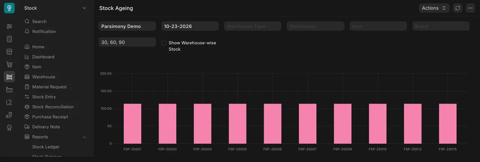
Task: Open the shopping cart buying module icon
Action: pyautogui.click(x=9, y=64)
